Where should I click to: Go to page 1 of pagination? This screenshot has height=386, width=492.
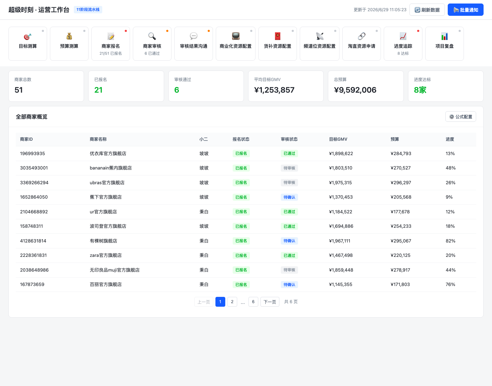click(220, 302)
